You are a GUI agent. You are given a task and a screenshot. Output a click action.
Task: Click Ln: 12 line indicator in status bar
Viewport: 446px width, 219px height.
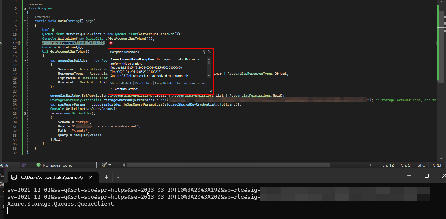(388, 165)
